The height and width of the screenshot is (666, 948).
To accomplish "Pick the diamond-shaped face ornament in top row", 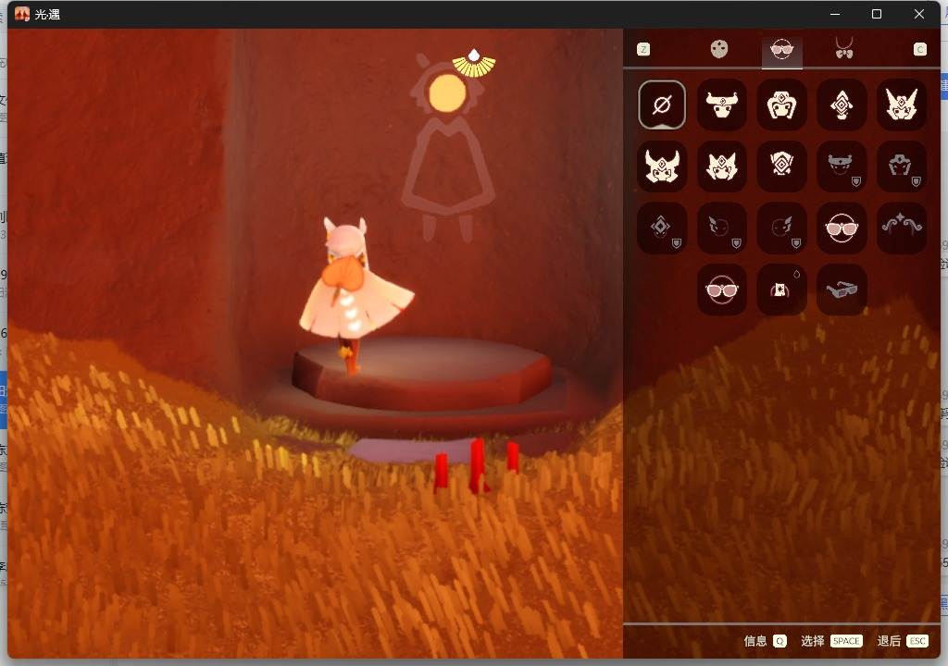I will (x=842, y=105).
